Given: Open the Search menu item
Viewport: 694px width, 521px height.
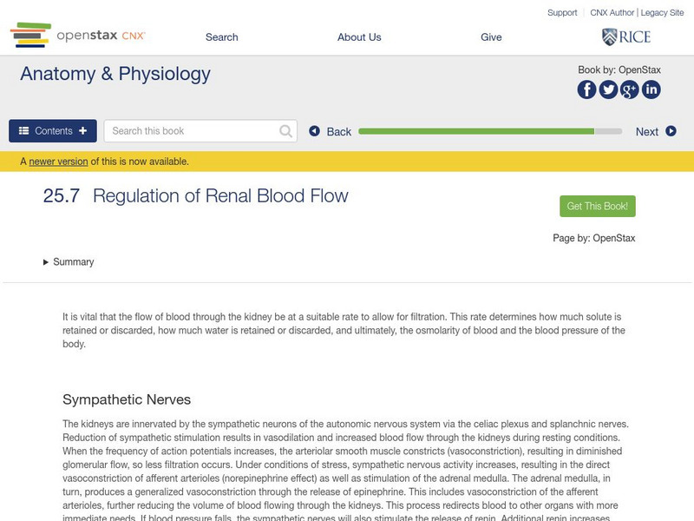Looking at the screenshot, I should pos(220,36).
